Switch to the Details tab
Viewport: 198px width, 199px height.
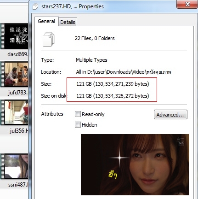click(68, 22)
